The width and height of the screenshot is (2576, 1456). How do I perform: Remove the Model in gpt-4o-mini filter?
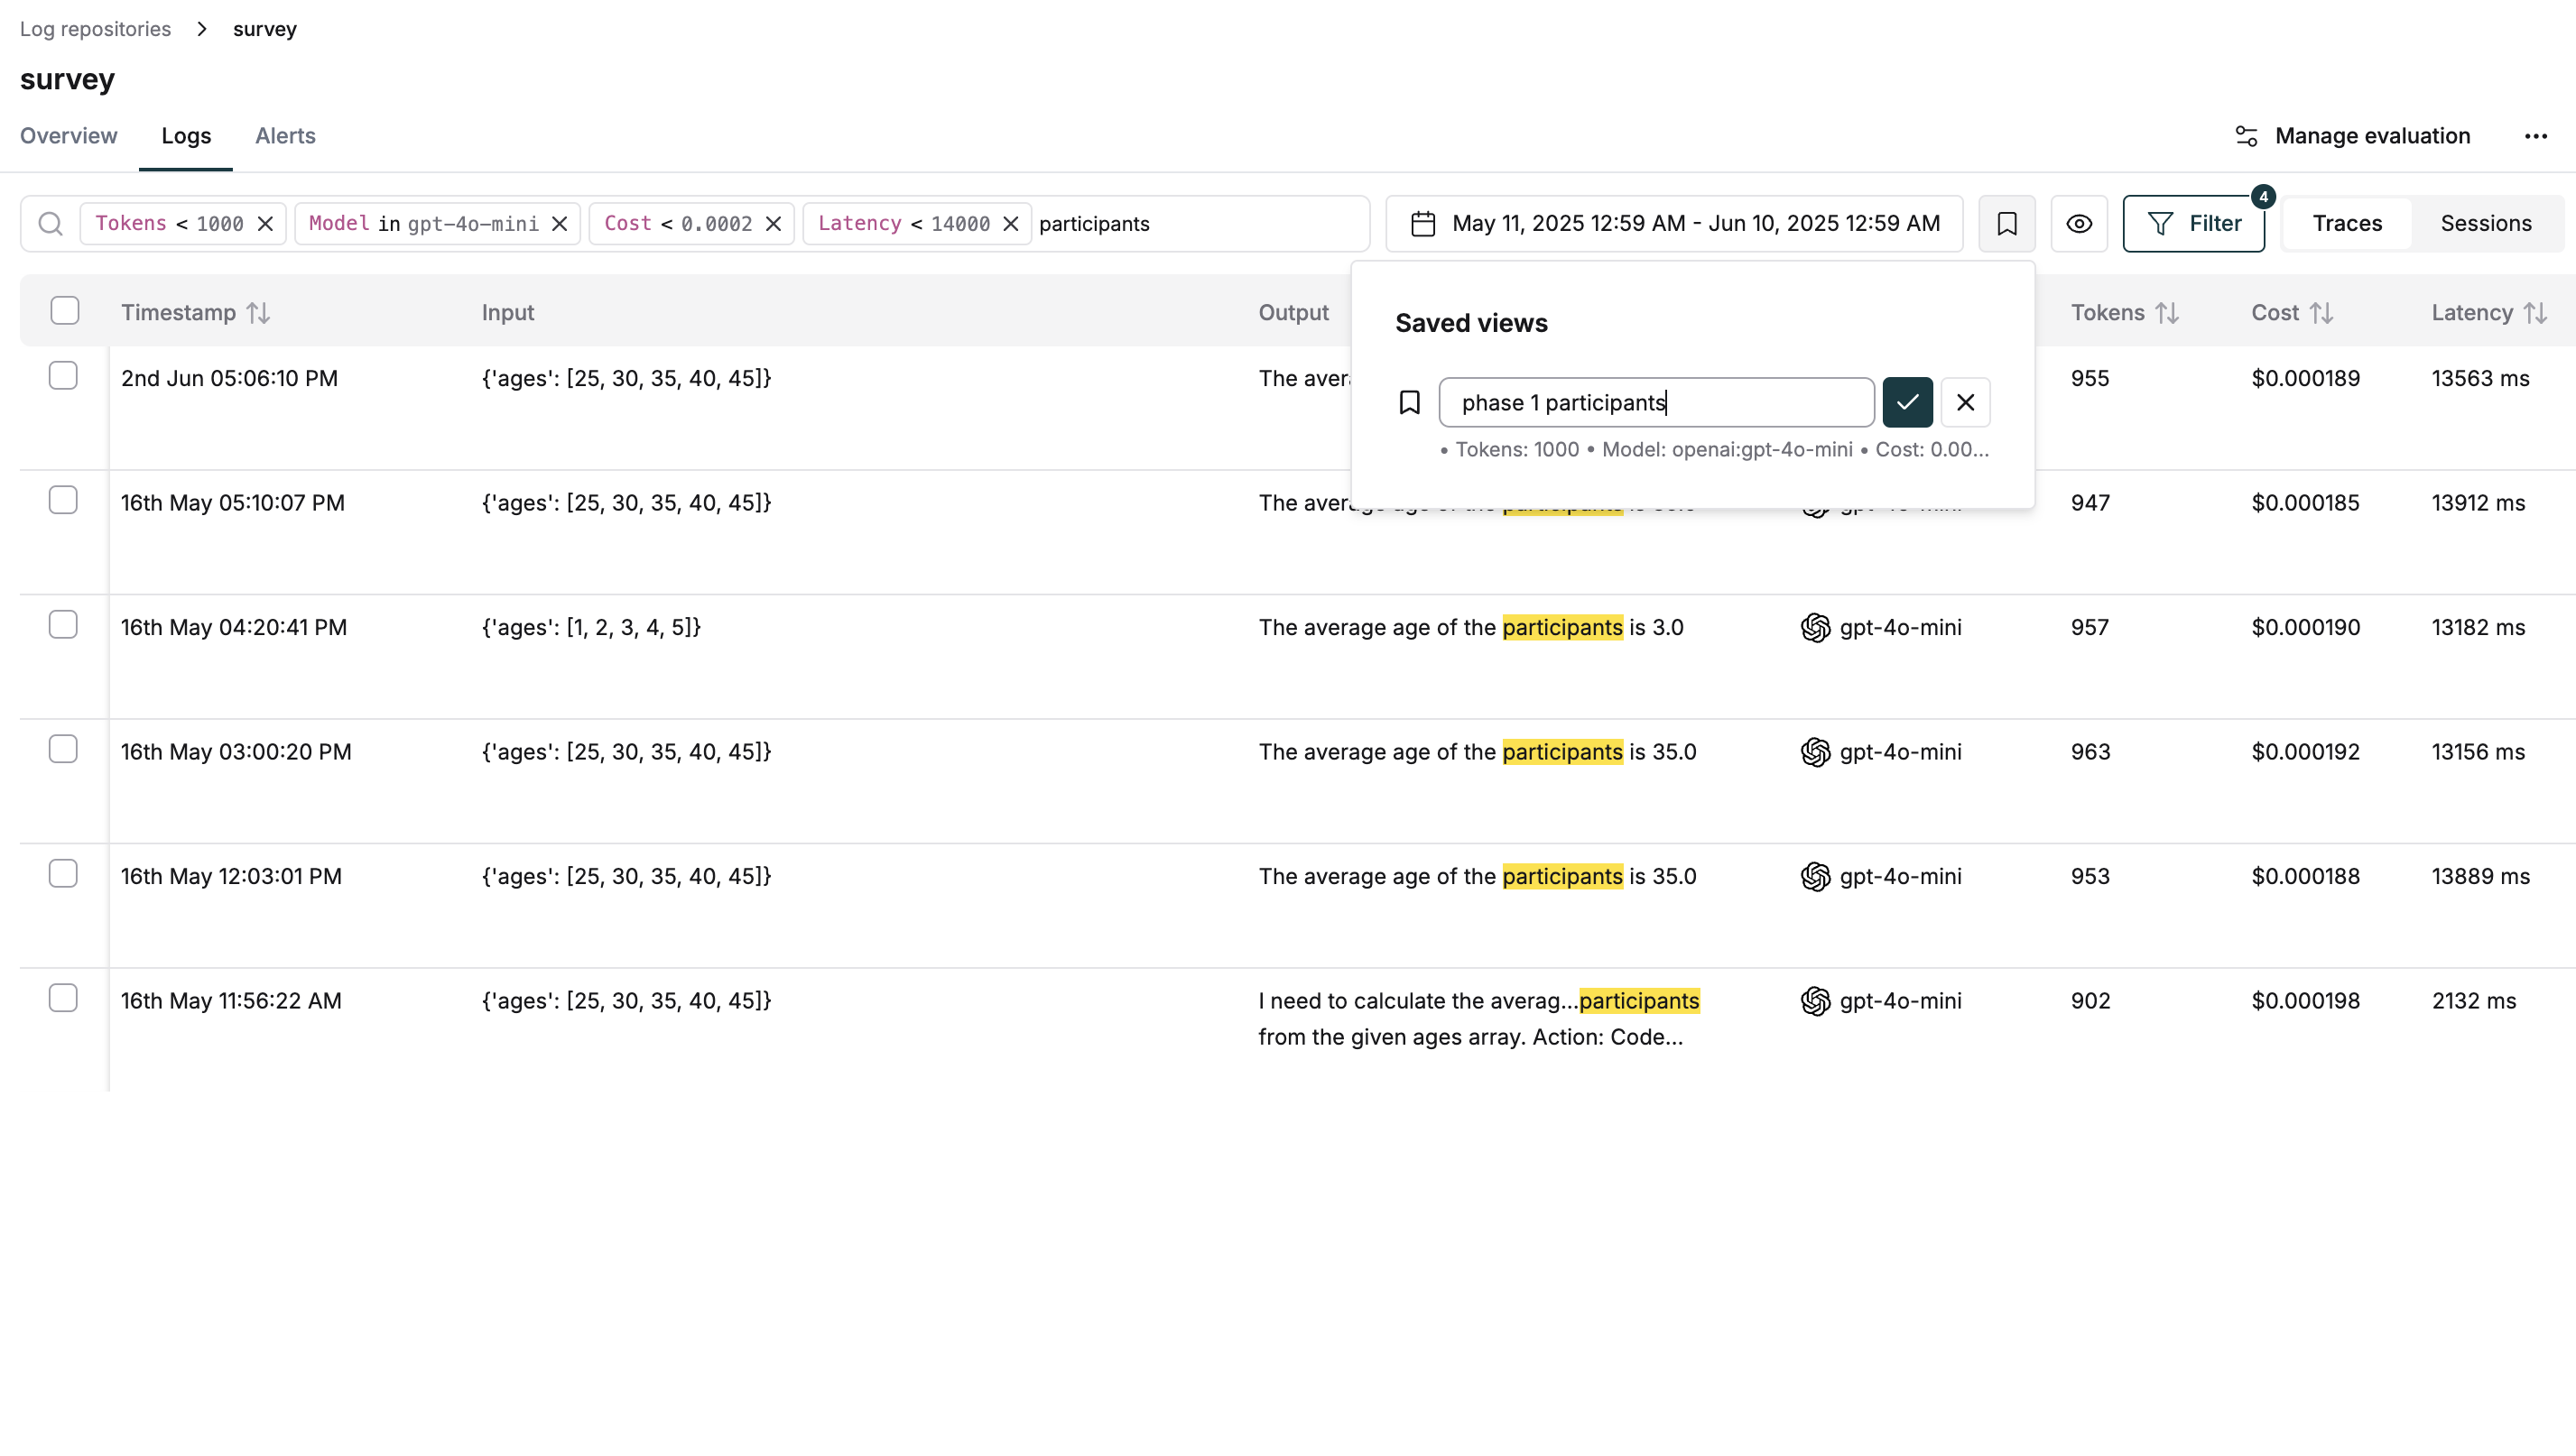tap(561, 223)
